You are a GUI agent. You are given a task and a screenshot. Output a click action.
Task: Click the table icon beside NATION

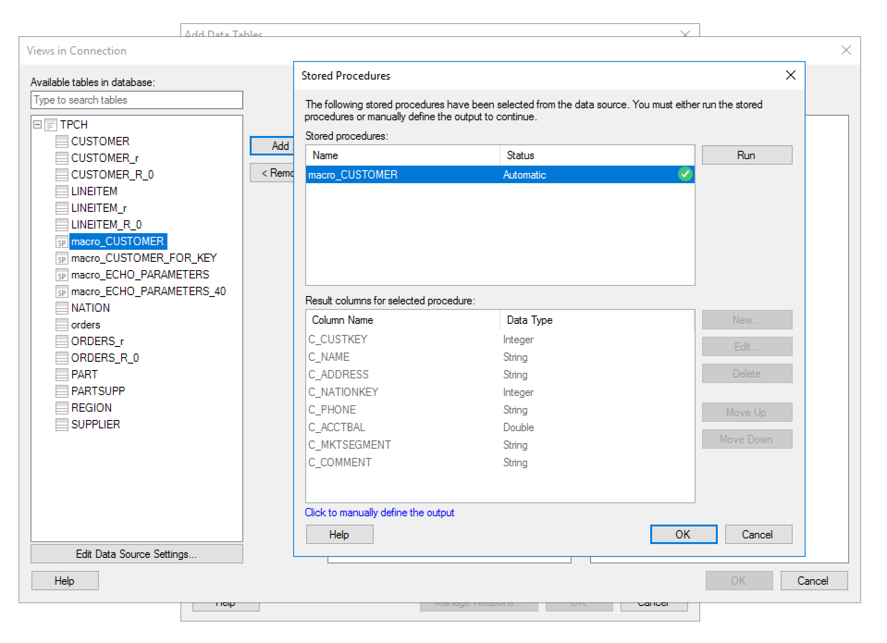62,308
